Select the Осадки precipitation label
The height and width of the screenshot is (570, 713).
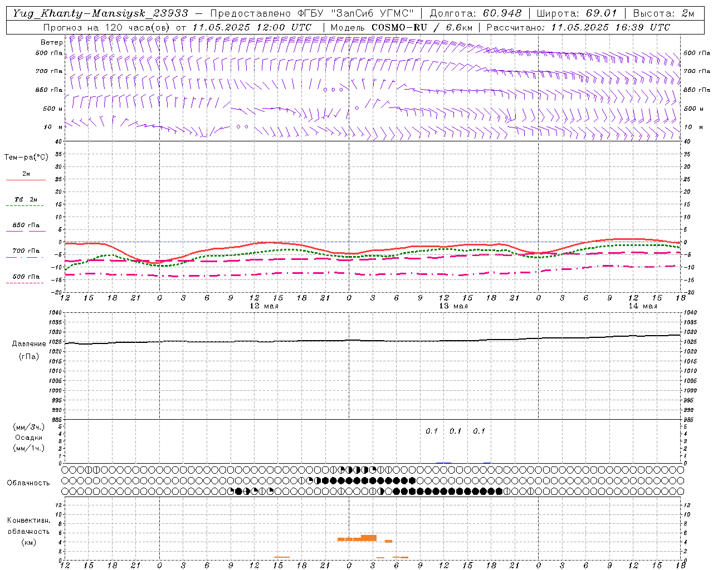pos(29,438)
